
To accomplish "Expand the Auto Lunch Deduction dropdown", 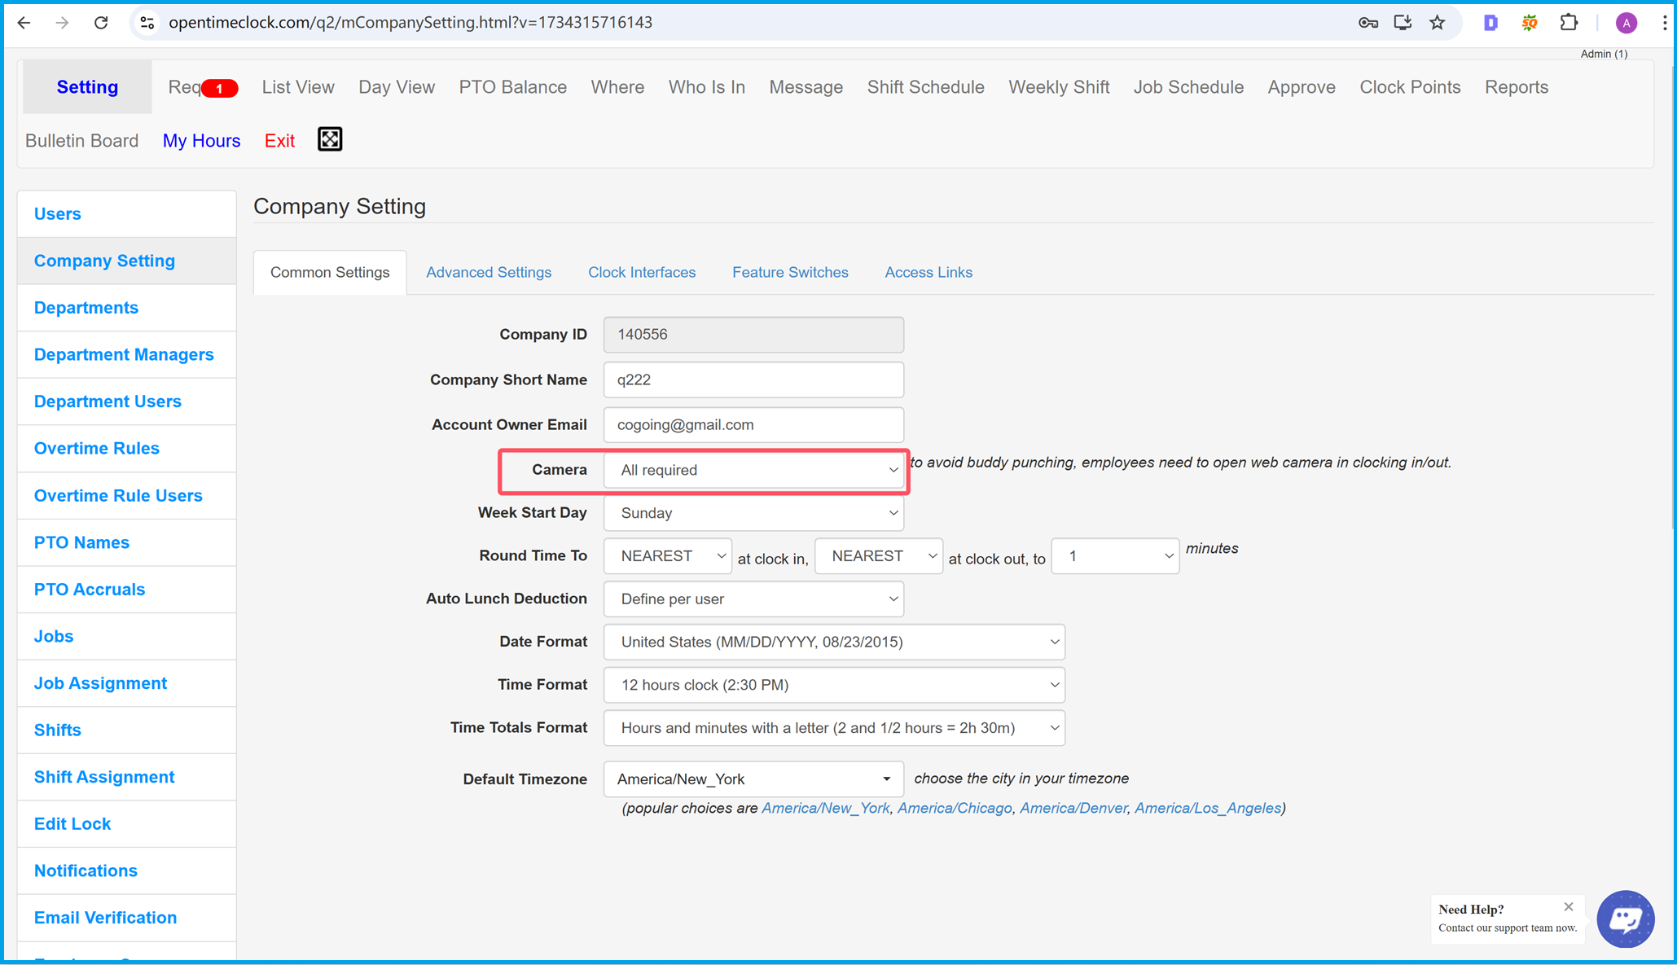I will coord(754,599).
